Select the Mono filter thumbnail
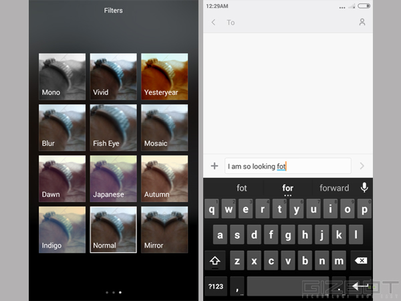Screen dimensions: 401x301 tap(62, 77)
